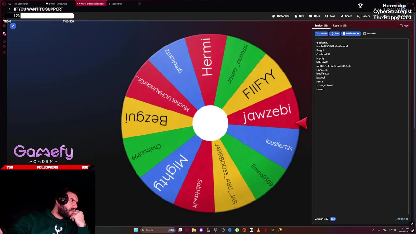Click the Opera logo menu icon

(4, 4)
